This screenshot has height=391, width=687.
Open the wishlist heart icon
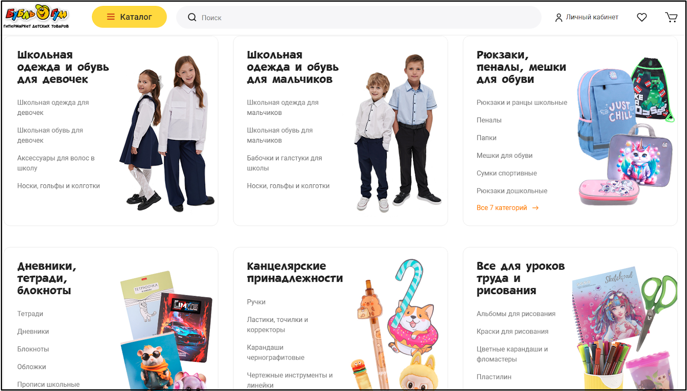tap(641, 17)
